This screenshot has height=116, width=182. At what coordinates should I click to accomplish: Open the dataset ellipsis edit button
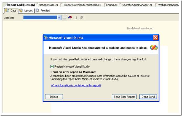65,18
